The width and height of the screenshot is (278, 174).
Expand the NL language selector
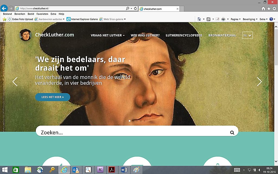(247, 35)
